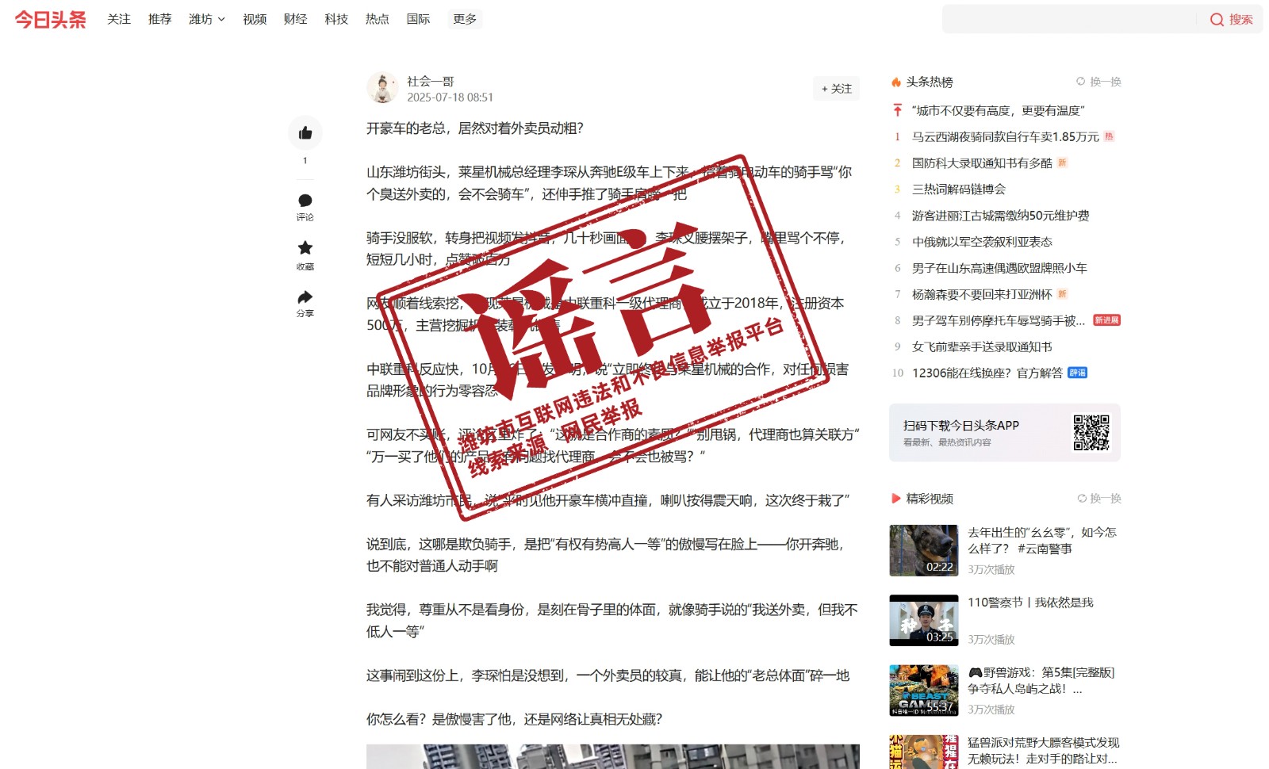Refresh 精彩视频 list with 换一换
This screenshot has width=1269, height=769.
(1099, 499)
